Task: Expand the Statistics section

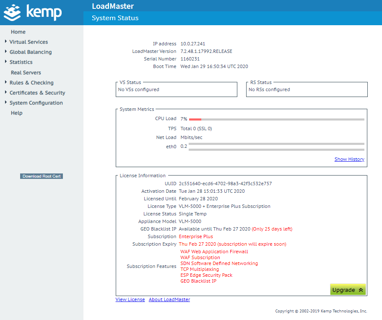Action: (21, 62)
